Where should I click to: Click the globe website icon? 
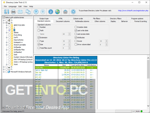coord(57,12)
